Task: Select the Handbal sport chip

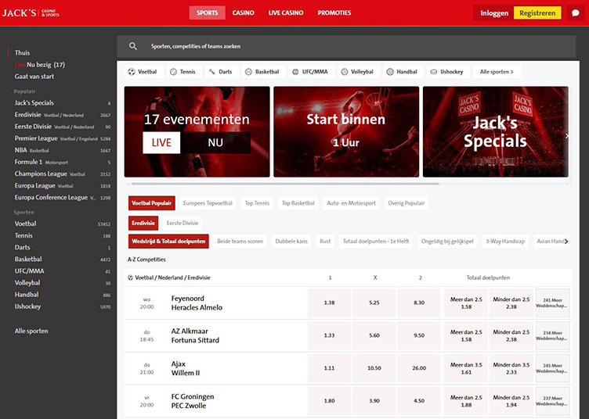Action: coord(402,72)
